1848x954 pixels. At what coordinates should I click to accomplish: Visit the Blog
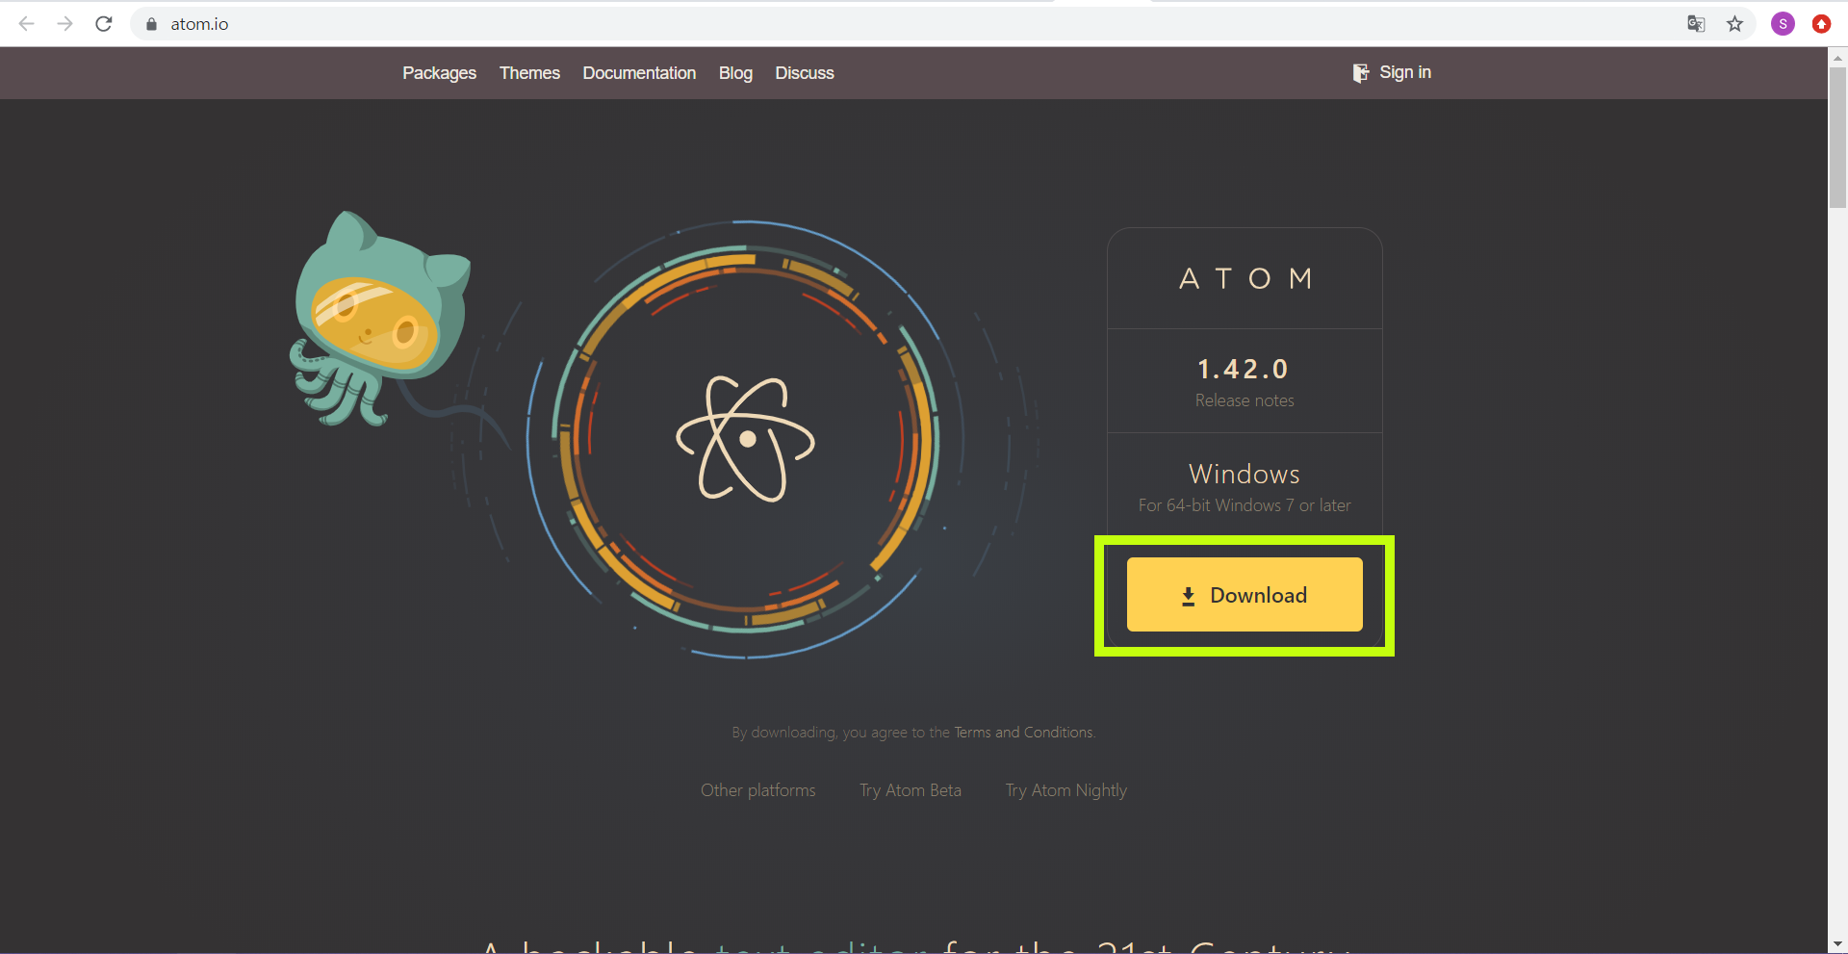click(735, 73)
